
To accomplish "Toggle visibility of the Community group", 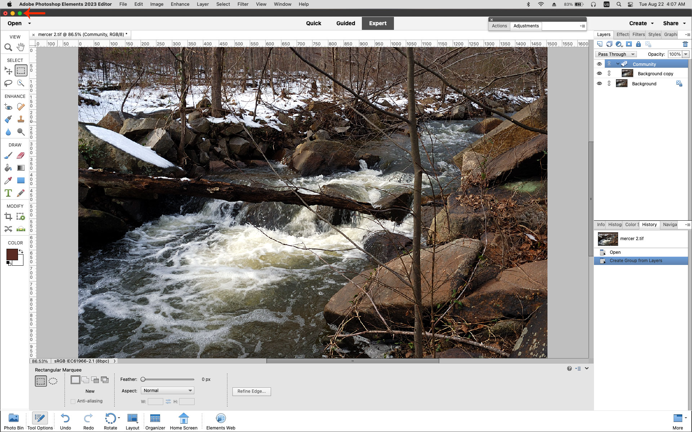I will 599,64.
